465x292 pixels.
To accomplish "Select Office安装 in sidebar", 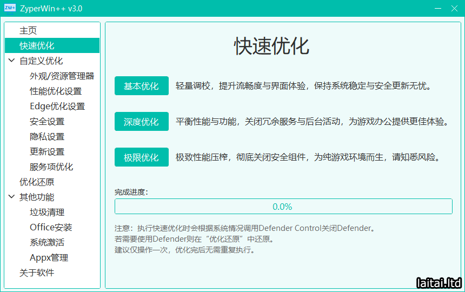I will tap(51, 228).
